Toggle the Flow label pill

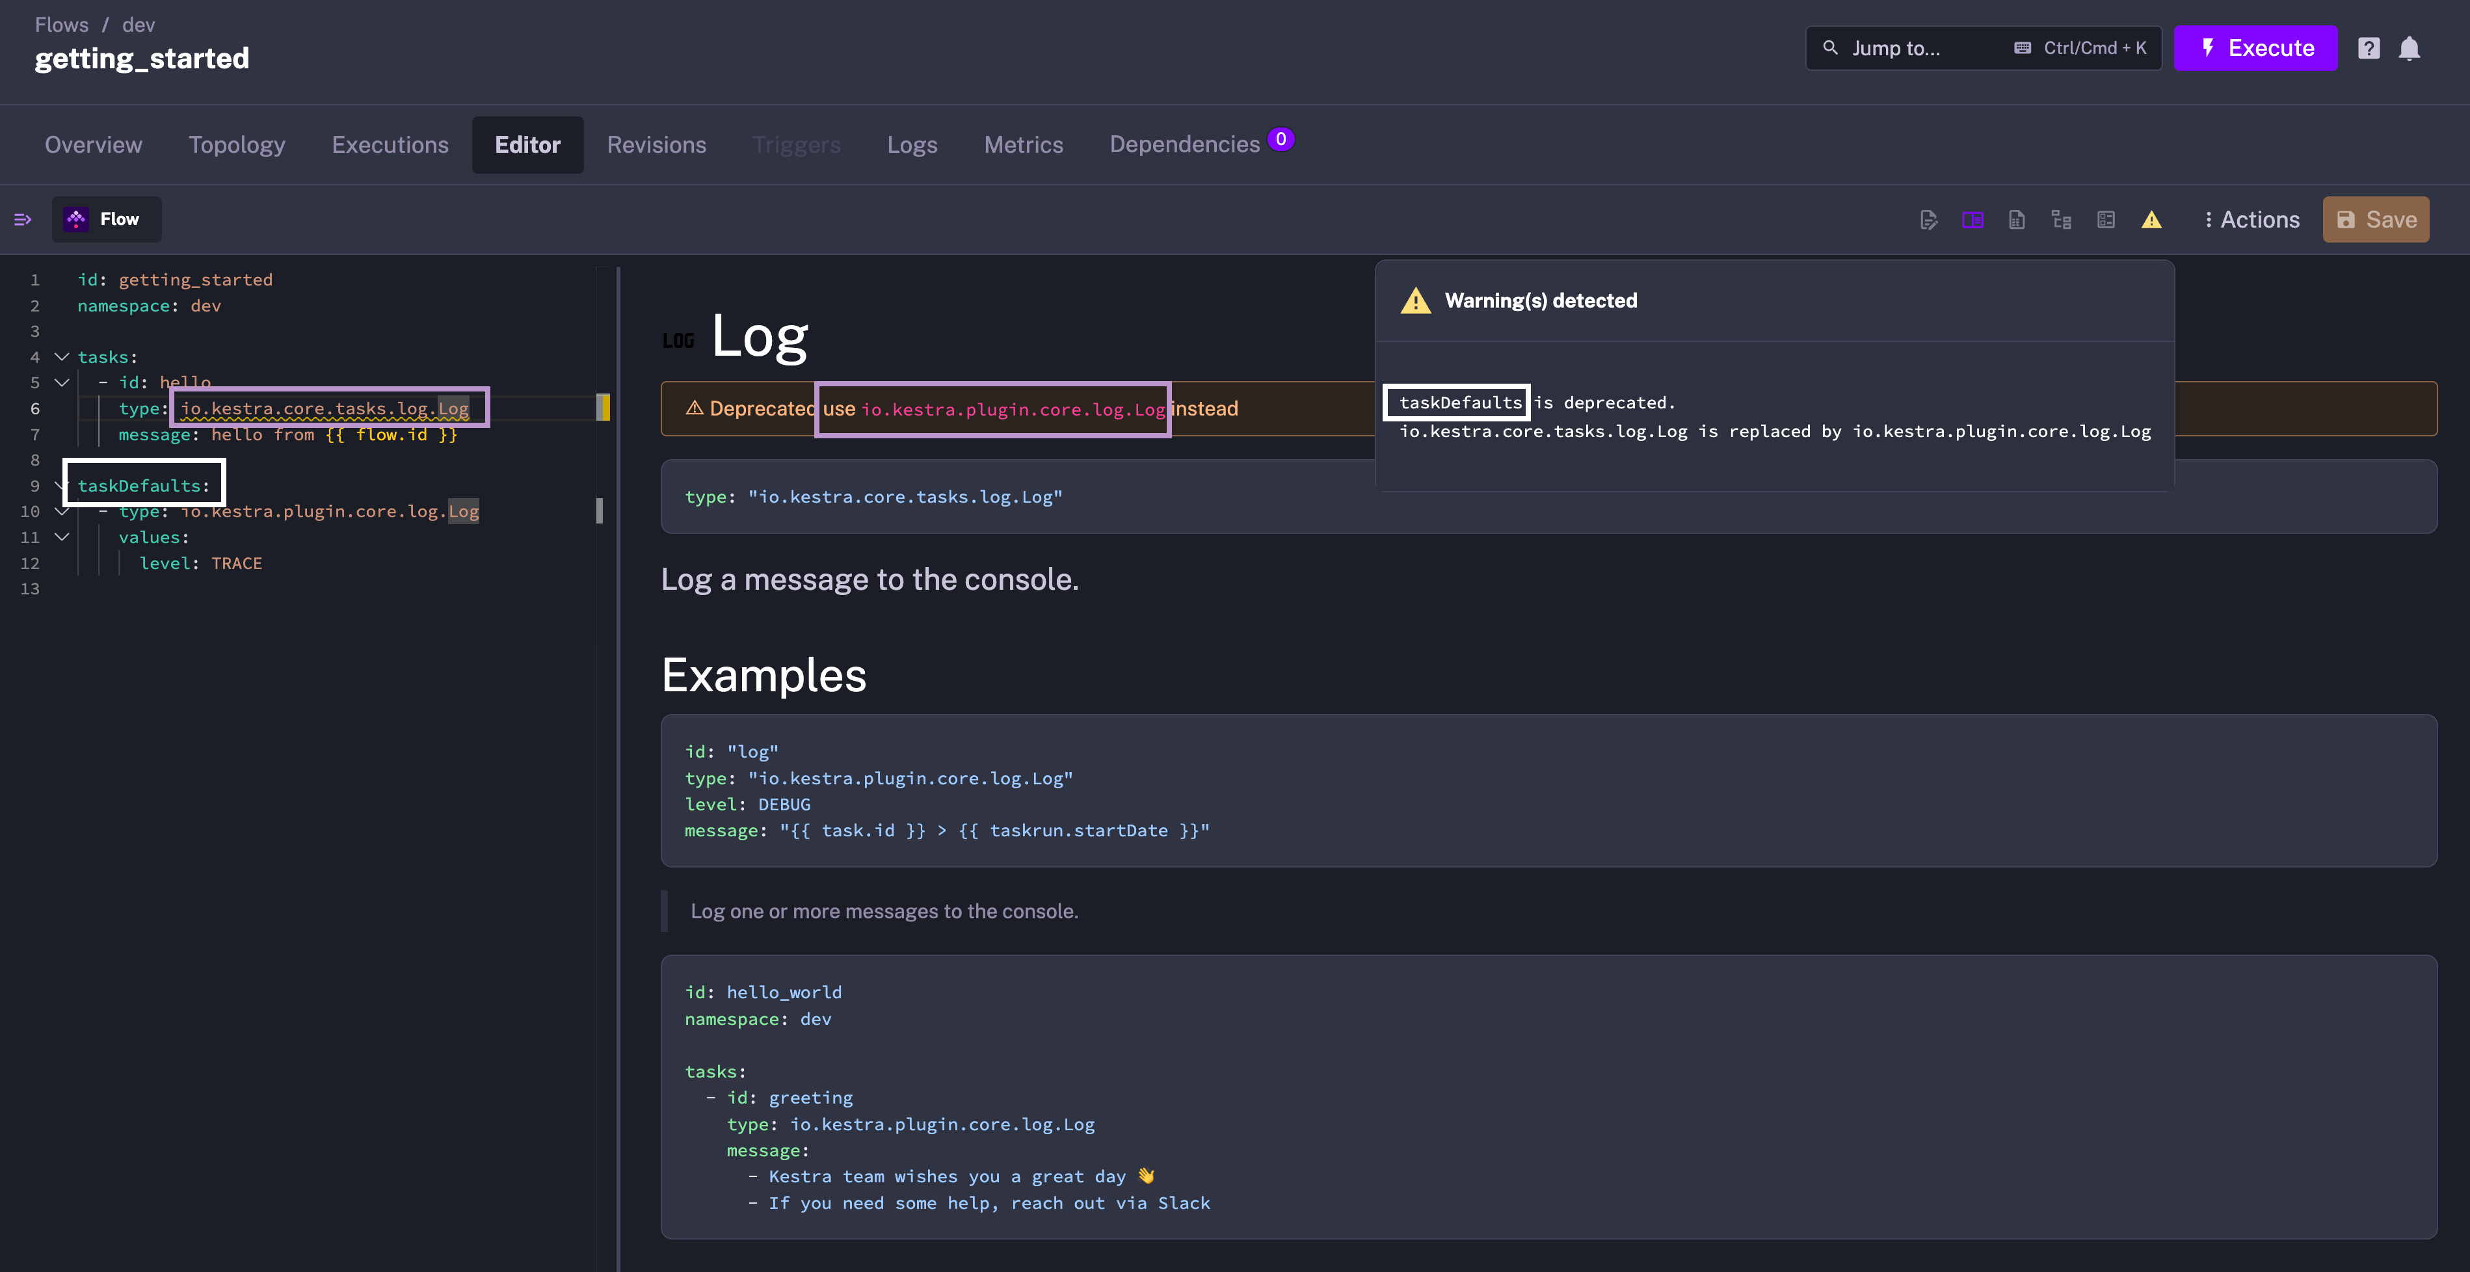[x=105, y=217]
